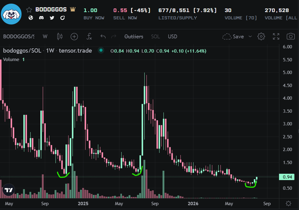Click the TradingView logo badge
The image size is (299, 210).
tap(9, 190)
